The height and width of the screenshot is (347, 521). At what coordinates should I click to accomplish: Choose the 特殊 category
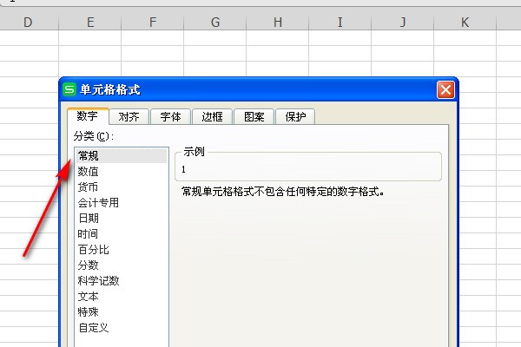coord(122,311)
